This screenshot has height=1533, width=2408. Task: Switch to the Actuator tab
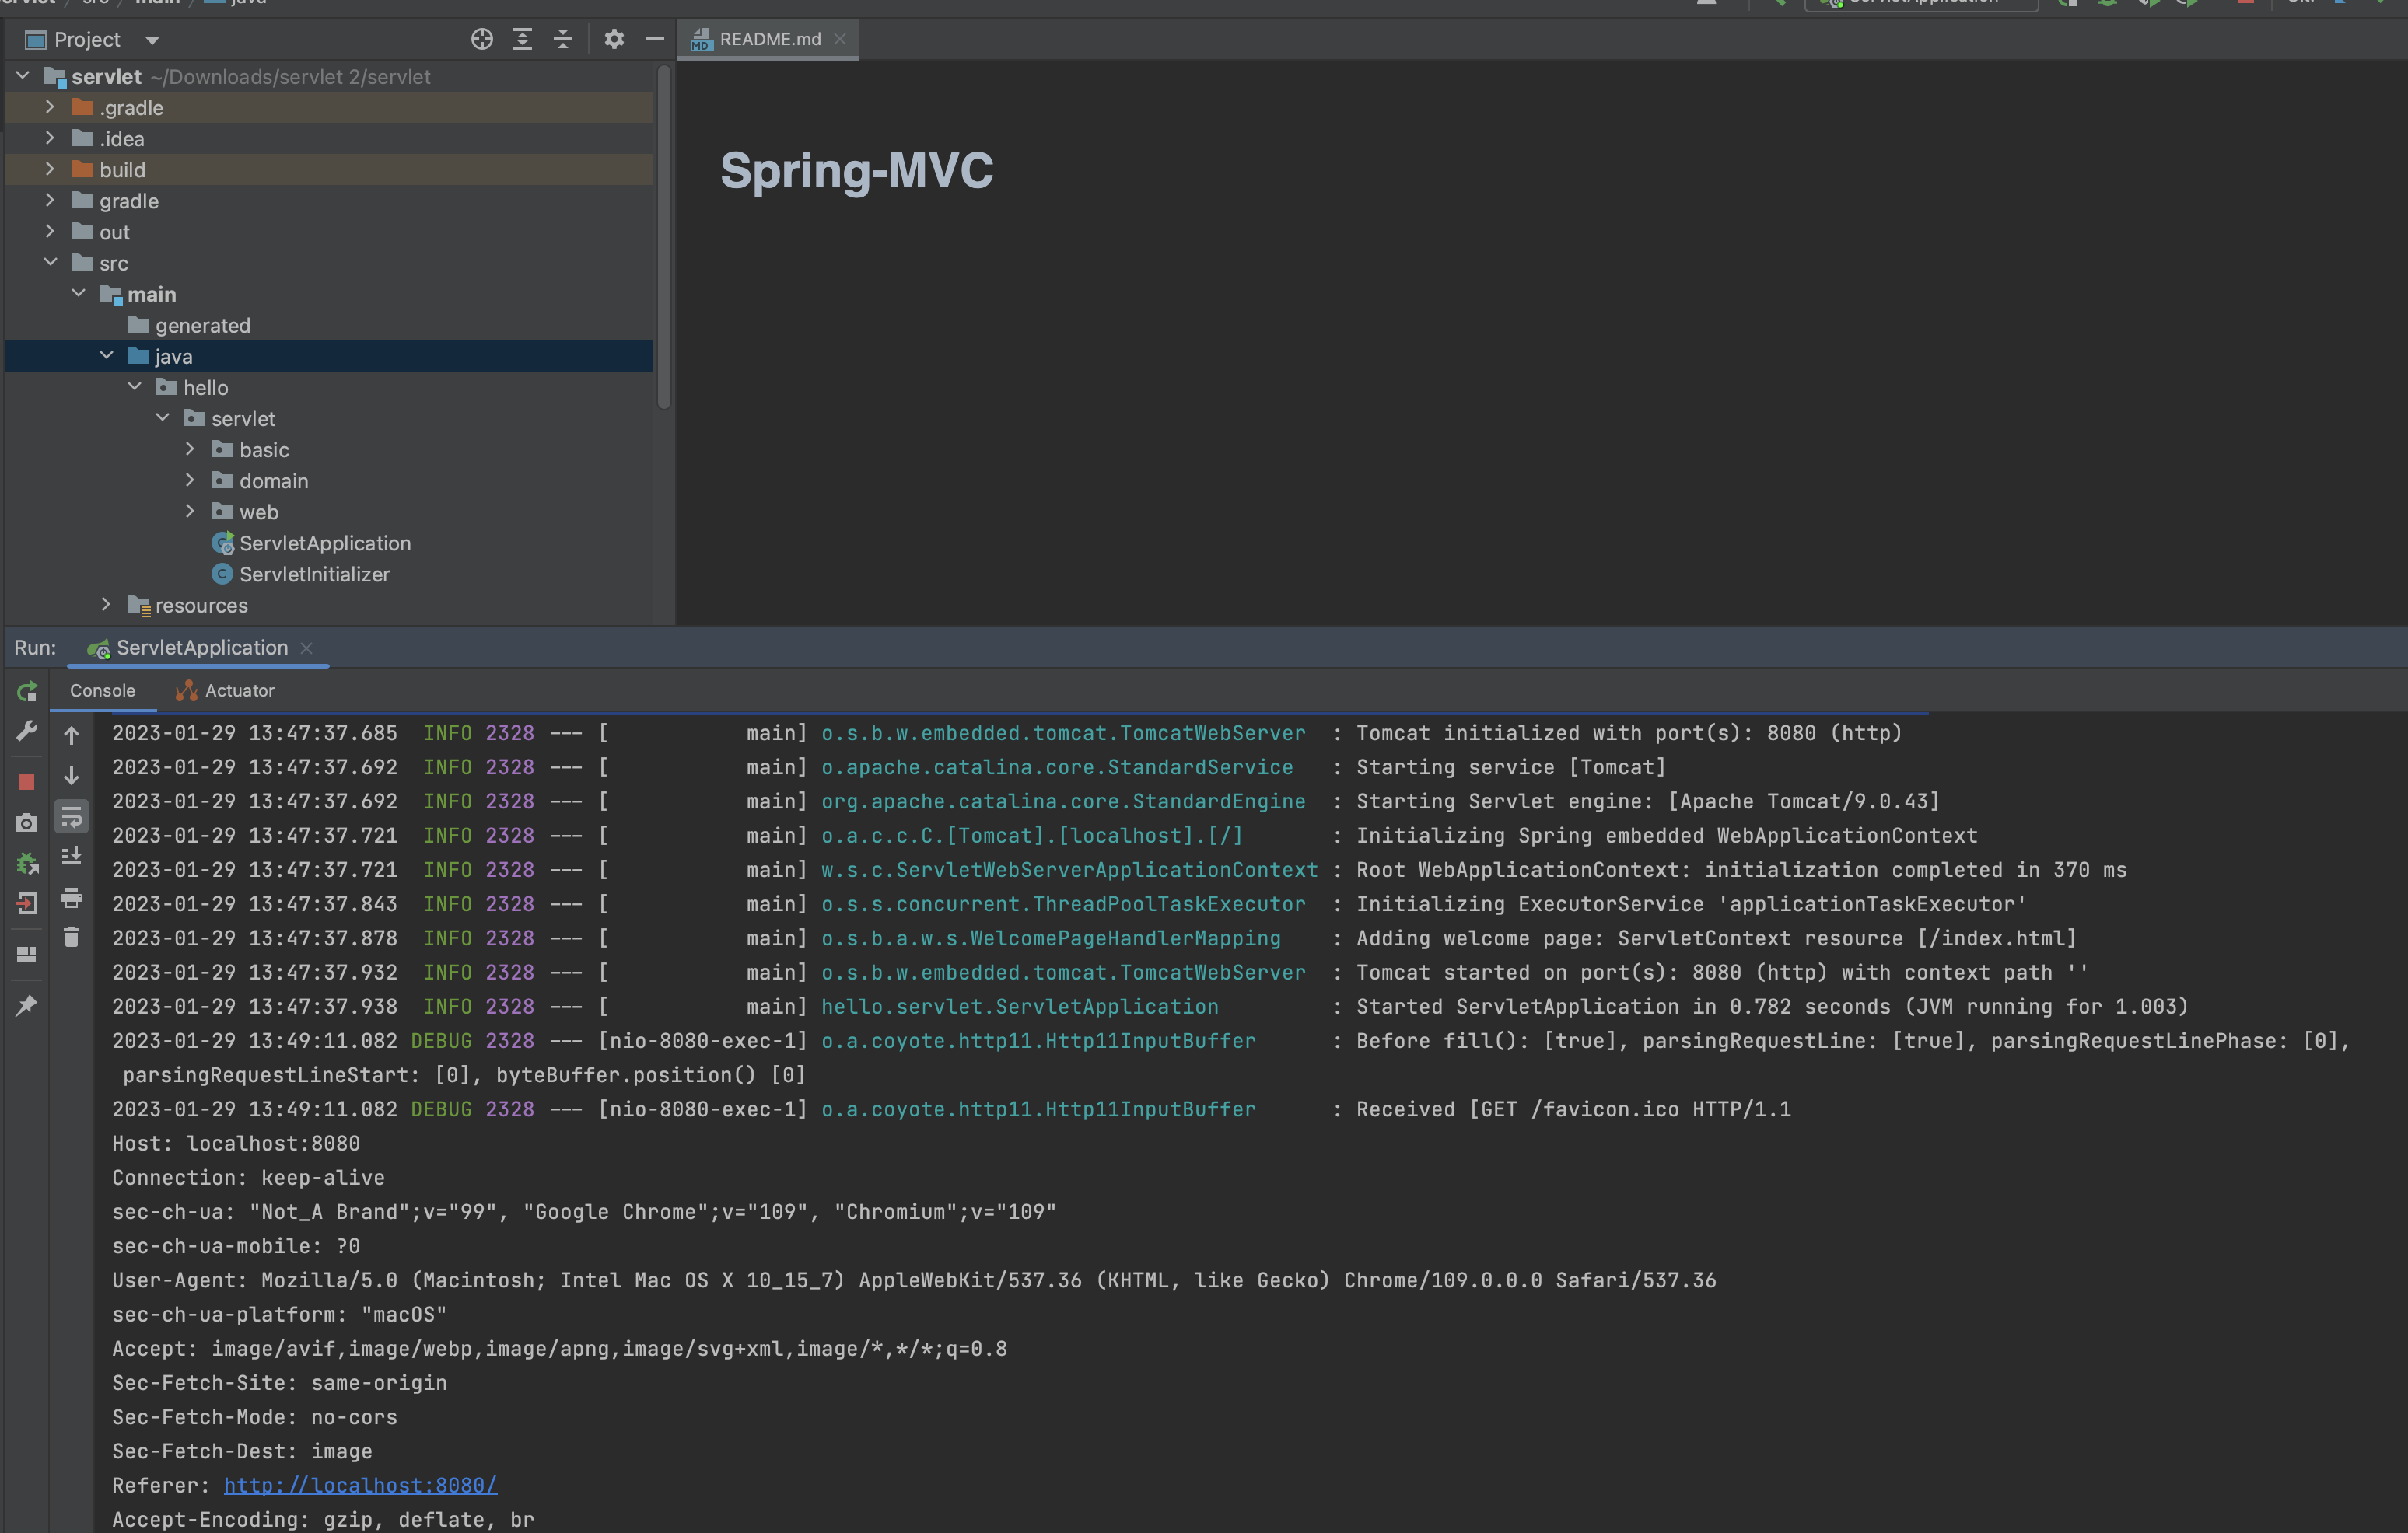pos(225,690)
